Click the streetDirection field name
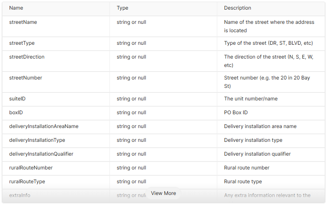The width and height of the screenshot is (328, 205). 27,57
